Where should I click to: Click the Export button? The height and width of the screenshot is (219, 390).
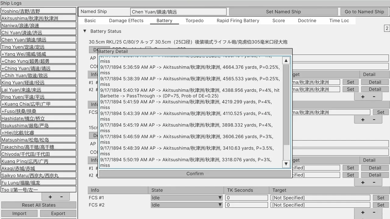coord(58,214)
